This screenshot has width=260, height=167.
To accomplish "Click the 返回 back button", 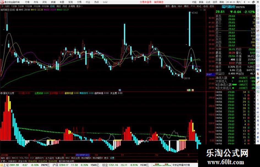I will 212,6.
